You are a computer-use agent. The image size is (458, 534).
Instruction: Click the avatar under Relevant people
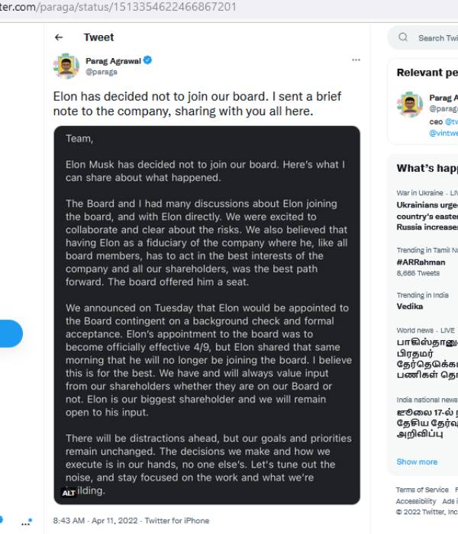410,105
